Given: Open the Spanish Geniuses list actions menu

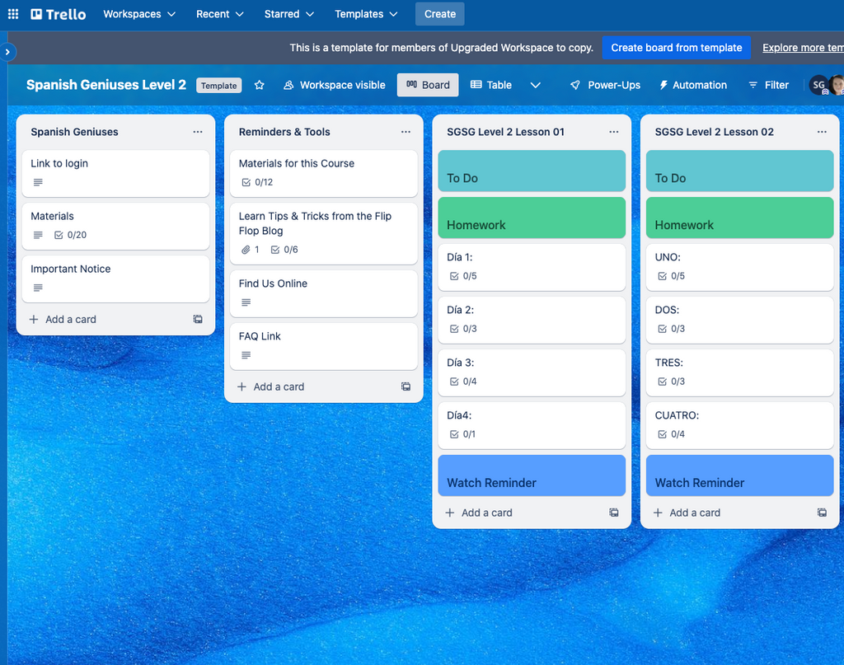Looking at the screenshot, I should [198, 132].
